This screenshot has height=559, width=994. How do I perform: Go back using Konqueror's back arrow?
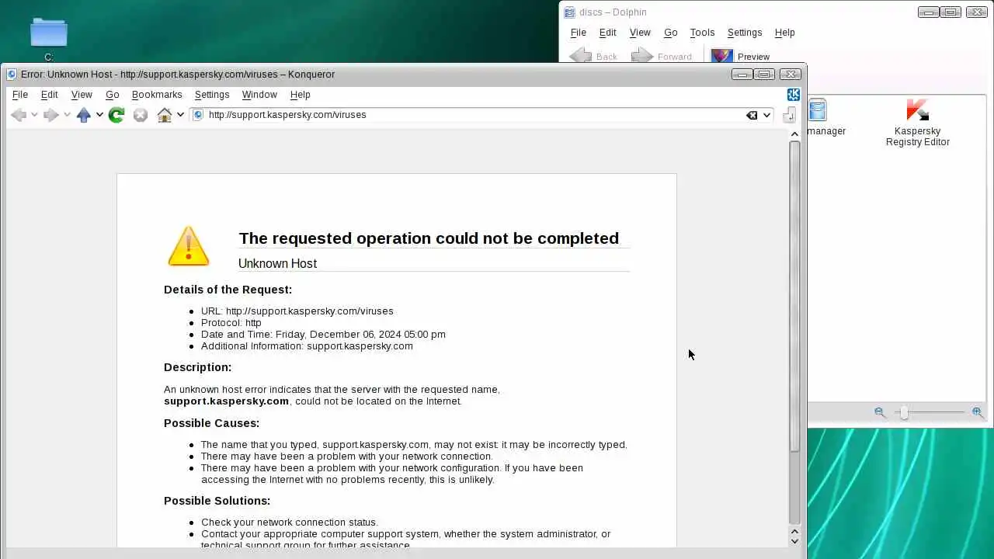(19, 115)
